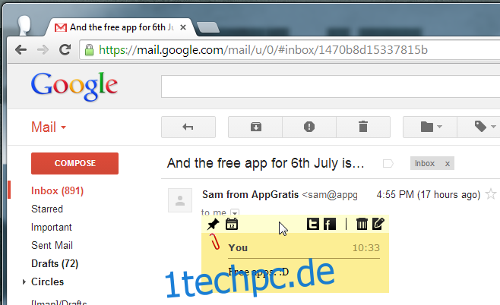
Task: Expand the Circles section in sidebar
Action: click(x=24, y=281)
